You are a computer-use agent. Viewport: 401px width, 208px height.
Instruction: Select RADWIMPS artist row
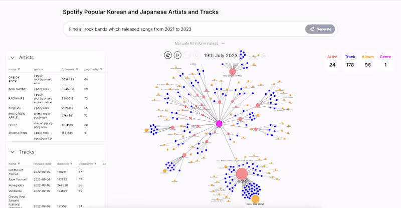click(56, 99)
